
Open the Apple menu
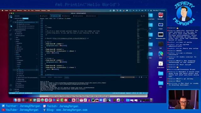pyautogui.click(x=2, y=10)
